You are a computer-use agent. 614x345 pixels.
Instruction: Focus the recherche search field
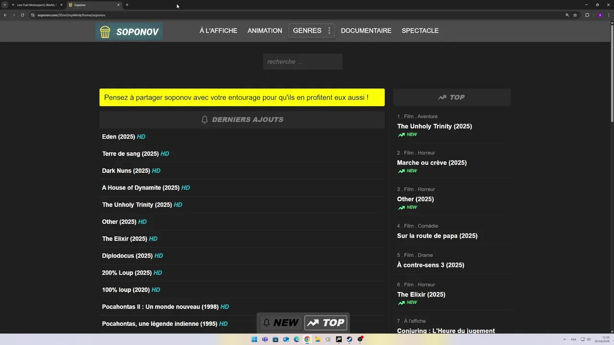(x=303, y=62)
